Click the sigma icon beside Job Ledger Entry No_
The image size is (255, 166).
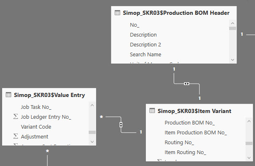pyautogui.click(x=16, y=117)
